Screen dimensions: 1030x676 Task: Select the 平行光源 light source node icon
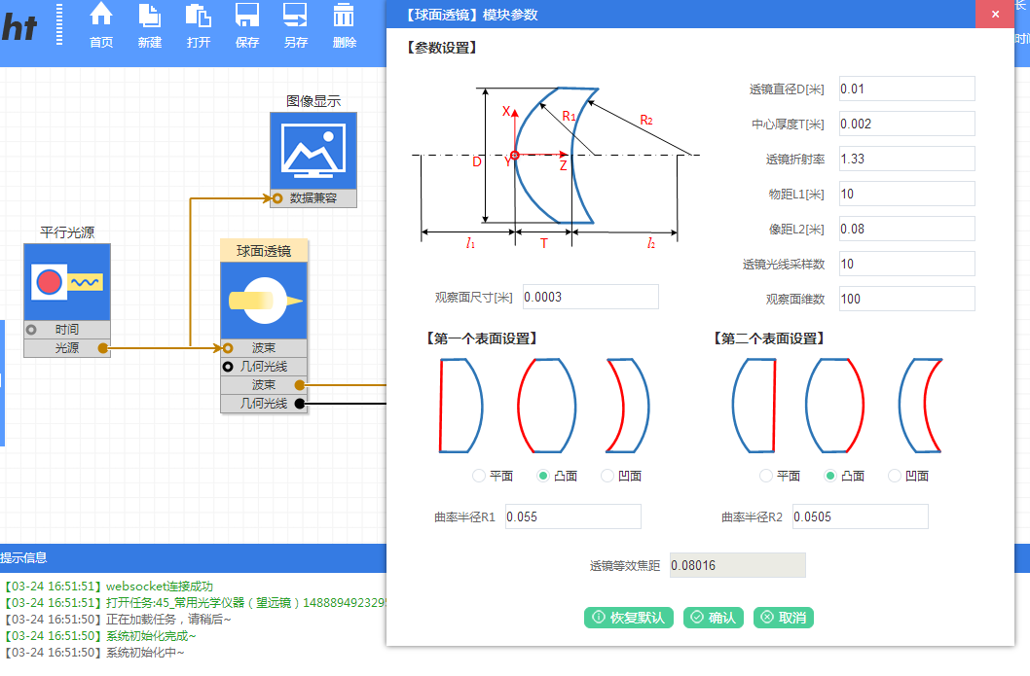pyautogui.click(x=67, y=282)
